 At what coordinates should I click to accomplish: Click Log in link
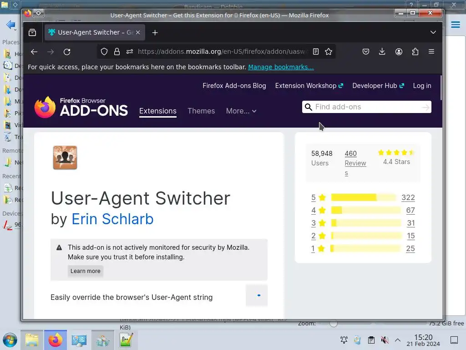click(x=422, y=86)
